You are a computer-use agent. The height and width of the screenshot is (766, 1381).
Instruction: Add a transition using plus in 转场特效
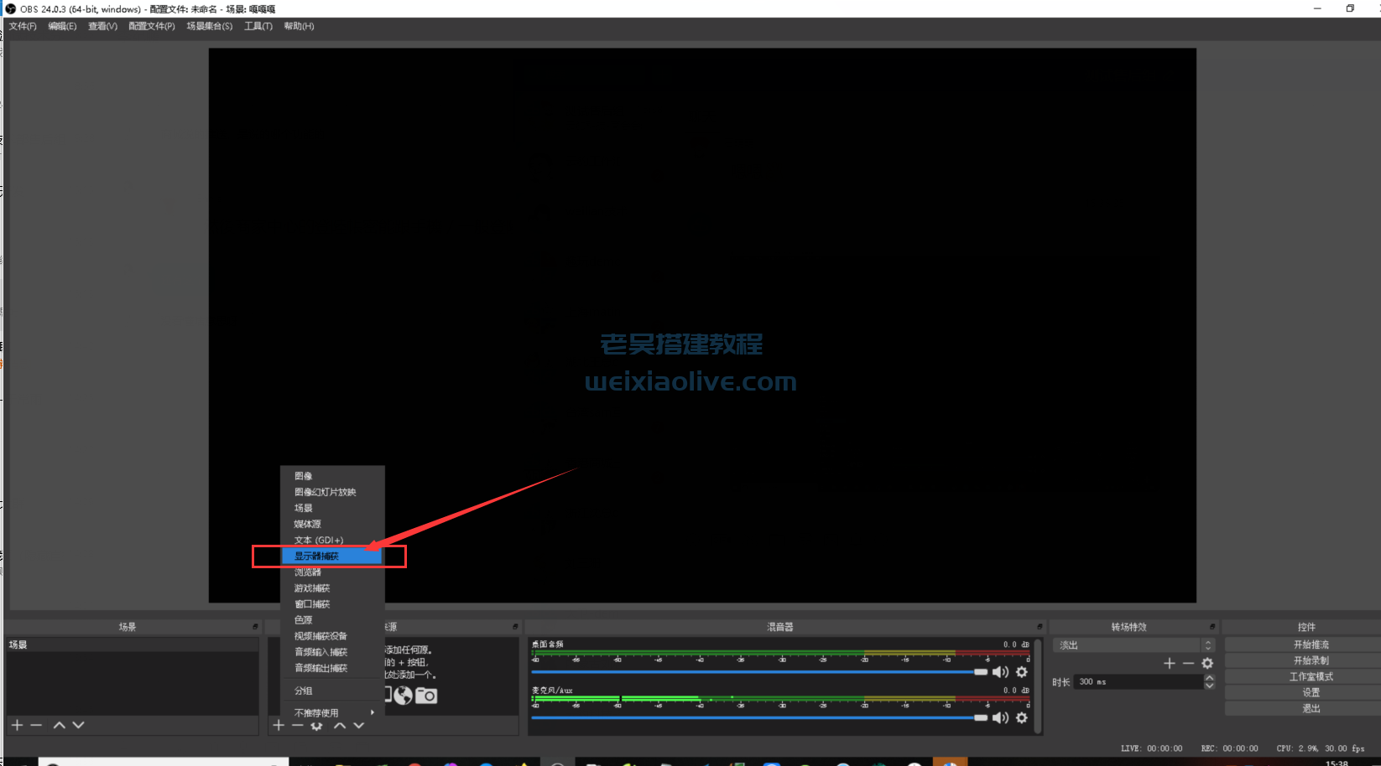(x=1169, y=663)
